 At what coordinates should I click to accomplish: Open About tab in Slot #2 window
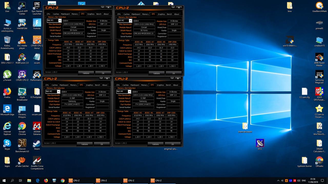click(177, 14)
